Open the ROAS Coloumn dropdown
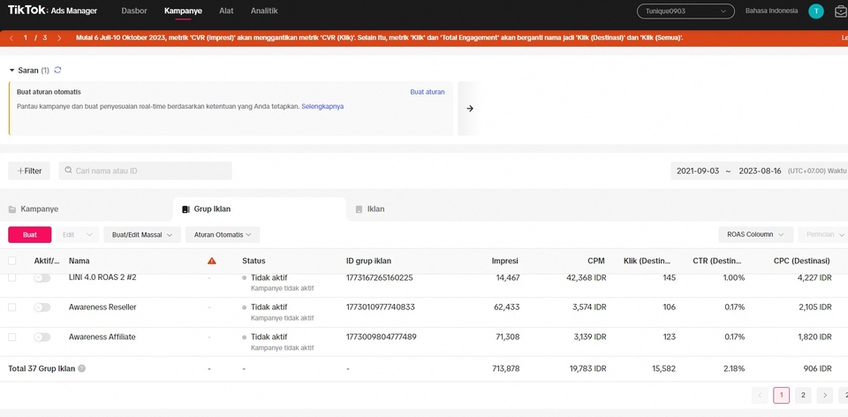This screenshot has width=848, height=417. click(x=755, y=235)
